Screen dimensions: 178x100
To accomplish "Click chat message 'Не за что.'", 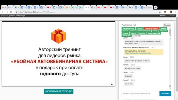I will (x=129, y=84).
